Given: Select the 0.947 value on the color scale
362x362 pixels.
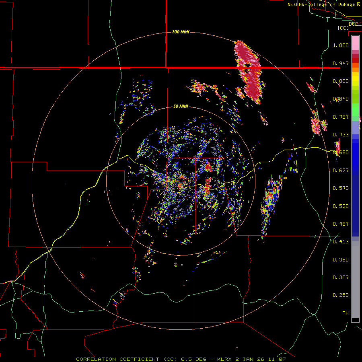Looking at the screenshot, I should [341, 63].
